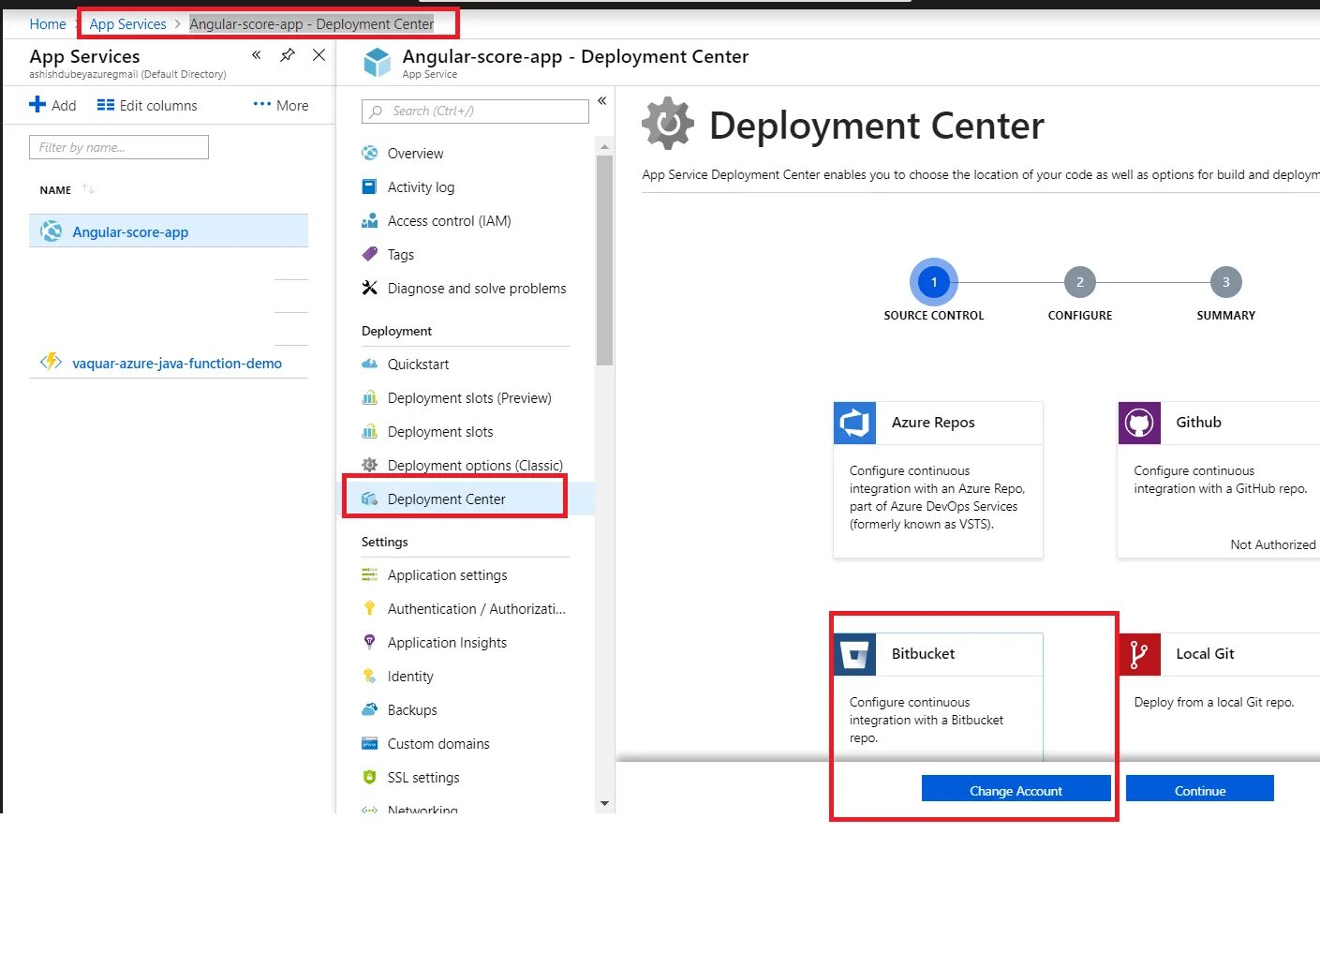Click the Edit columns icon
Image resolution: width=1320 pixels, height=953 pixels.
(106, 105)
